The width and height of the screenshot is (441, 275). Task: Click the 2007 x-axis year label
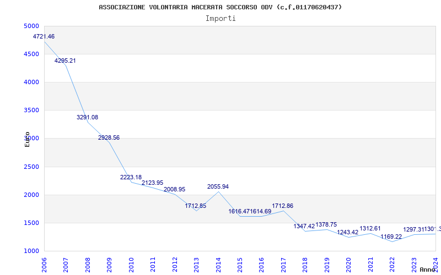(x=66, y=265)
